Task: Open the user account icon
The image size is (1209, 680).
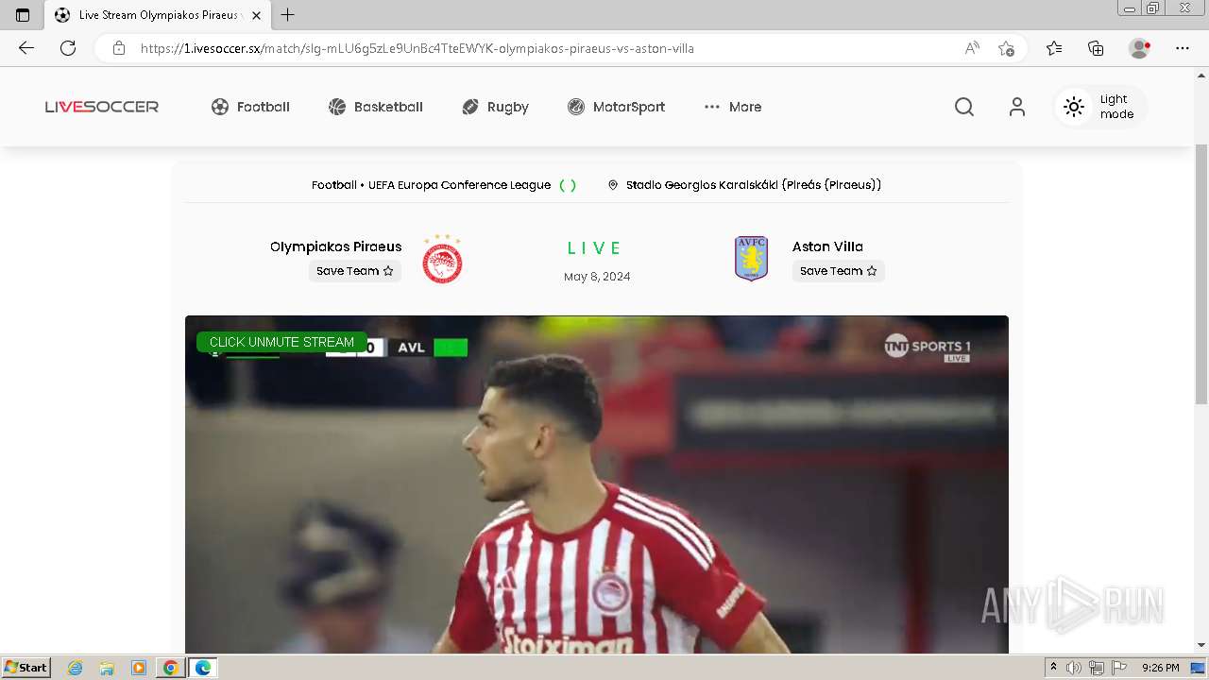Action: click(x=1016, y=107)
